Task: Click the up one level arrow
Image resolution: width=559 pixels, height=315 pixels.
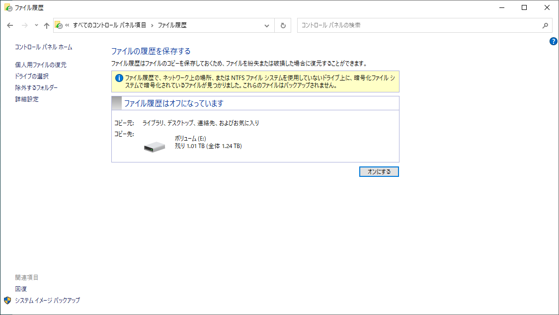Action: coord(46,25)
